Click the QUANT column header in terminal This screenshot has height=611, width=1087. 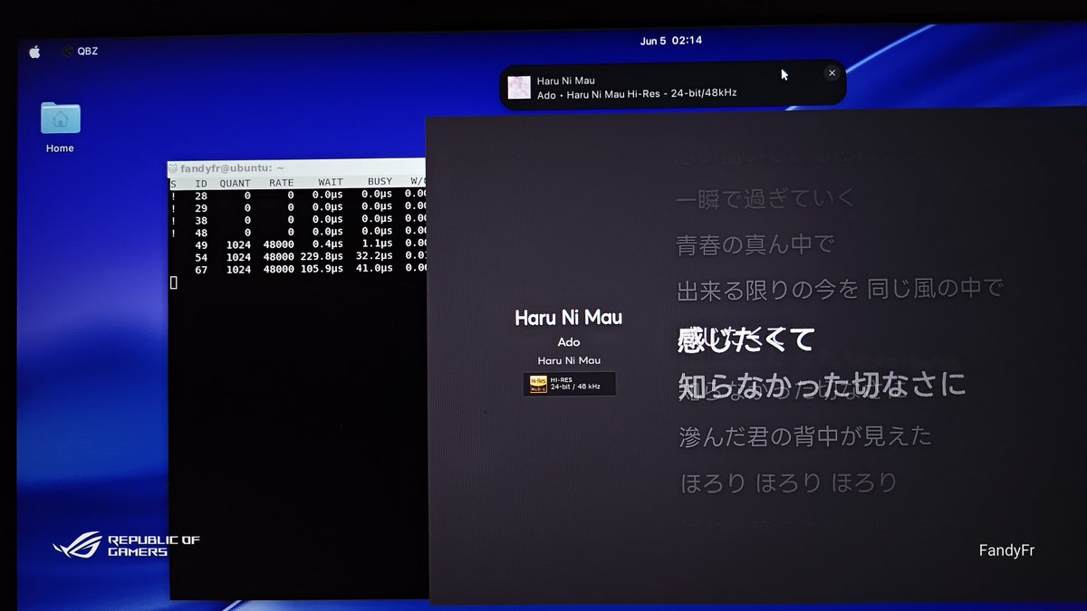(235, 183)
